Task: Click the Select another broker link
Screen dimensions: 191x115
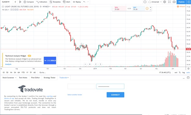Action: click(75, 95)
